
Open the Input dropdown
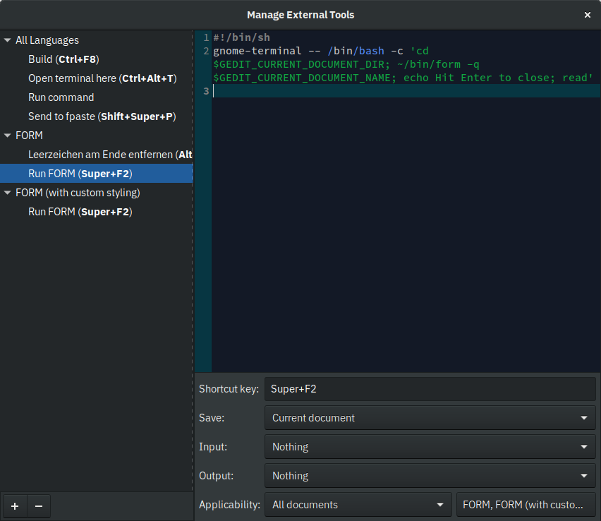pyautogui.click(x=430, y=447)
